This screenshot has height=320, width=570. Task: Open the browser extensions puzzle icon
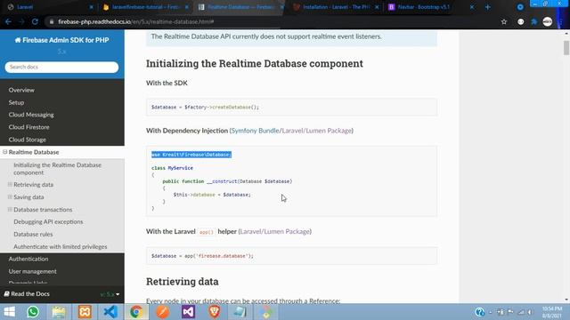(534, 21)
